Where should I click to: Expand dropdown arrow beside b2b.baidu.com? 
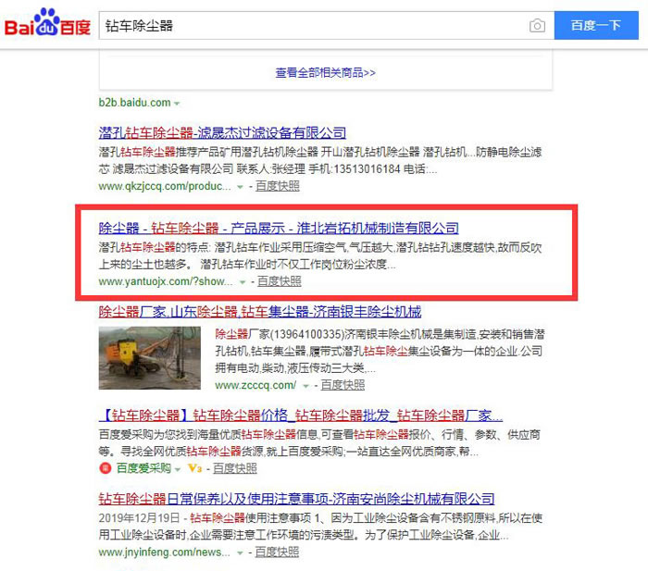click(x=177, y=104)
